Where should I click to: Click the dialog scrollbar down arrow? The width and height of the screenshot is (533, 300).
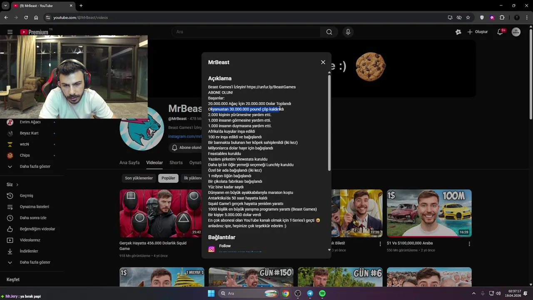329,250
